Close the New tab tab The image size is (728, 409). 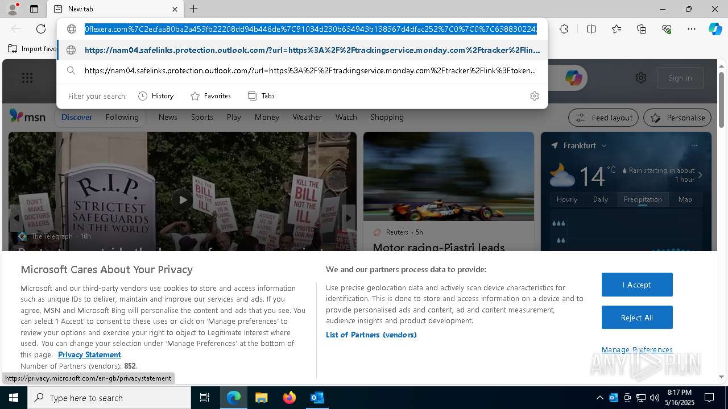[175, 9]
